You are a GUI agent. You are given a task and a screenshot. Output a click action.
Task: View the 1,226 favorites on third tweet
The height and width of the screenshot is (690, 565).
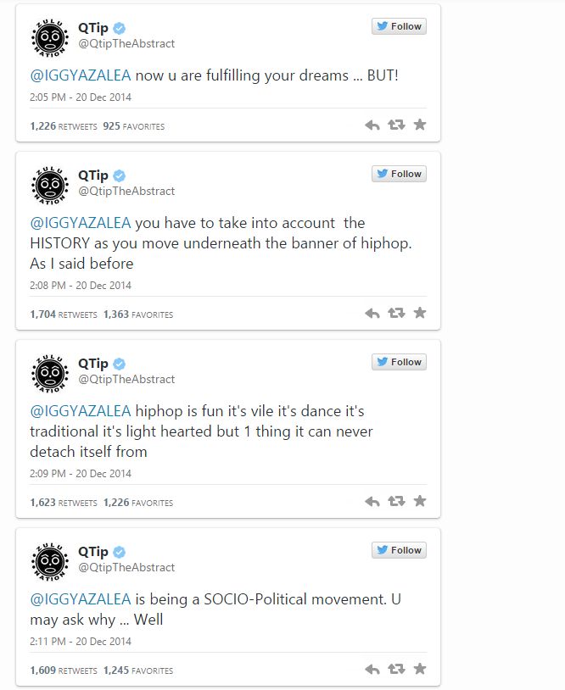[138, 503]
